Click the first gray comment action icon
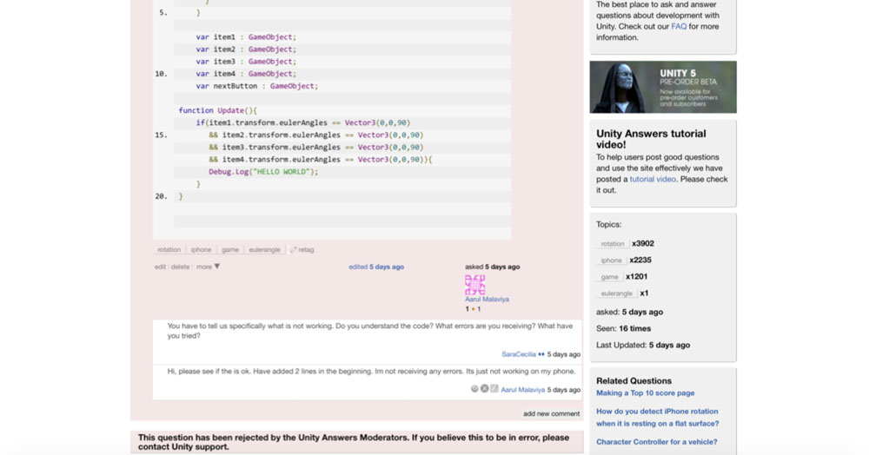The image size is (869, 455). [474, 389]
